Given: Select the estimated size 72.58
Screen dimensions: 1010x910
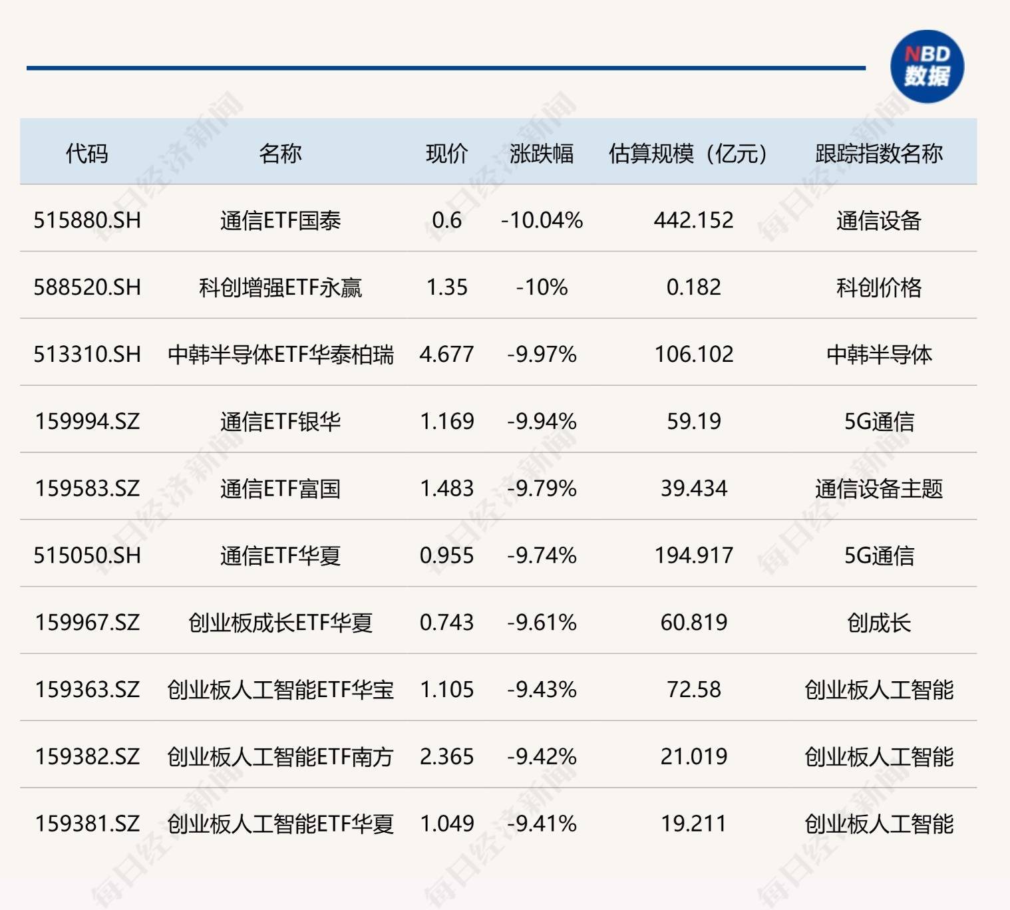Looking at the screenshot, I should click(x=693, y=690).
